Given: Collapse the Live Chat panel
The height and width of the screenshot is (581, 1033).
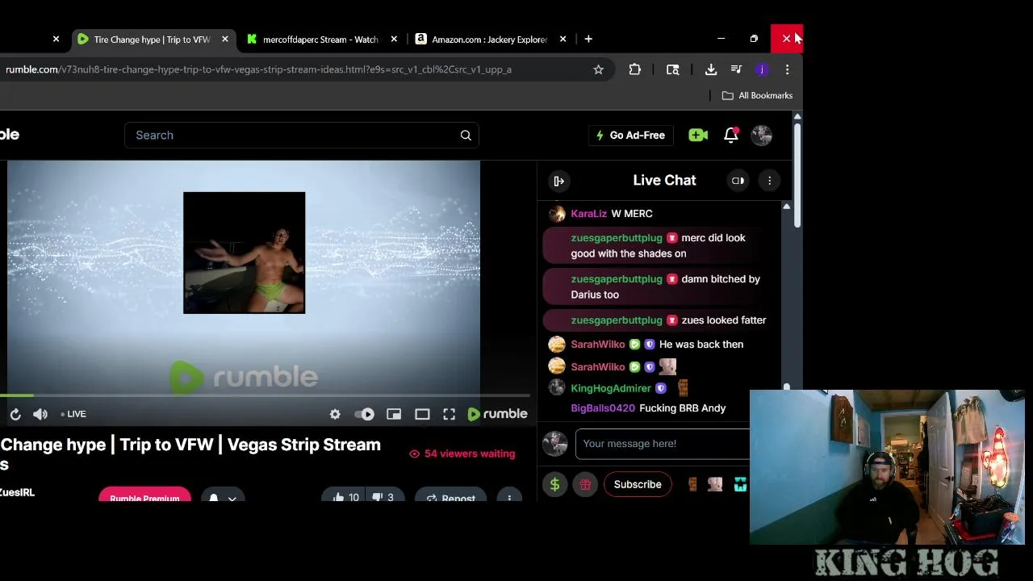Looking at the screenshot, I should (x=558, y=181).
